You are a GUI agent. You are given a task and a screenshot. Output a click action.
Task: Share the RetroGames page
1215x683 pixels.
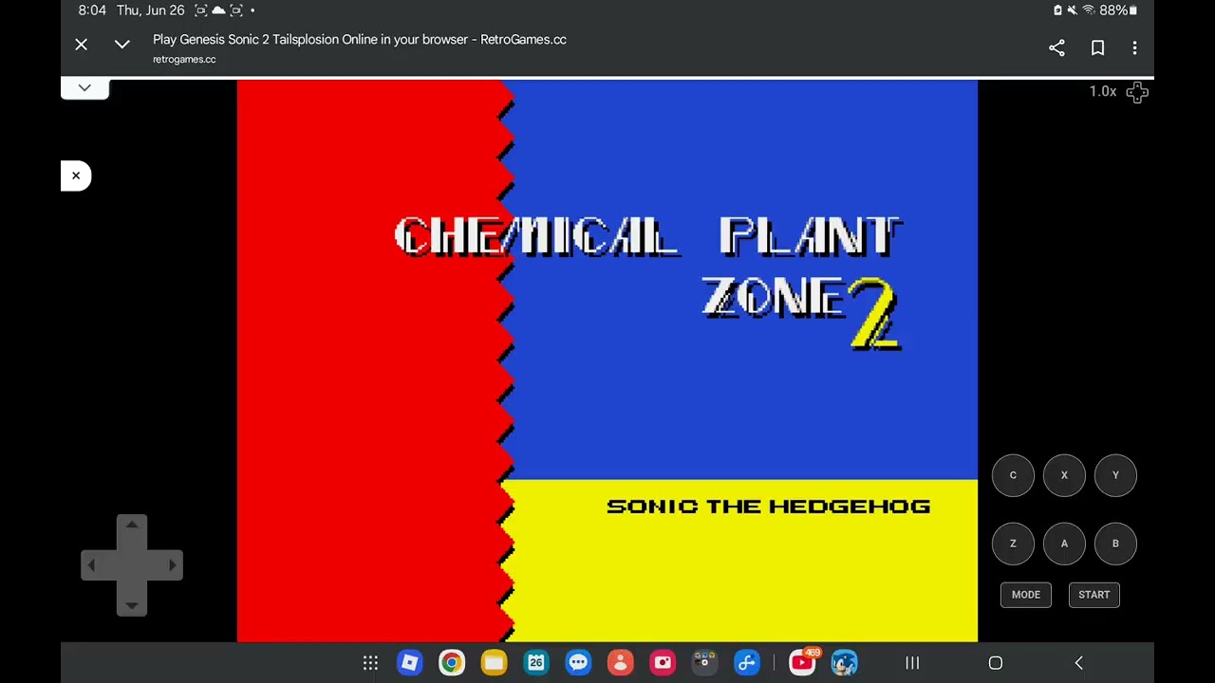click(1056, 47)
